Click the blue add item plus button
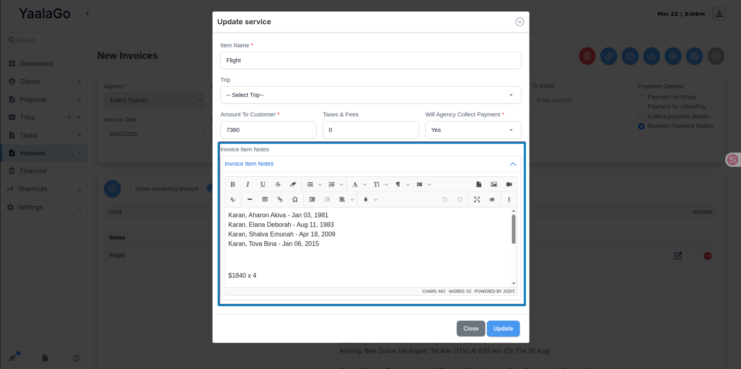 [113, 189]
